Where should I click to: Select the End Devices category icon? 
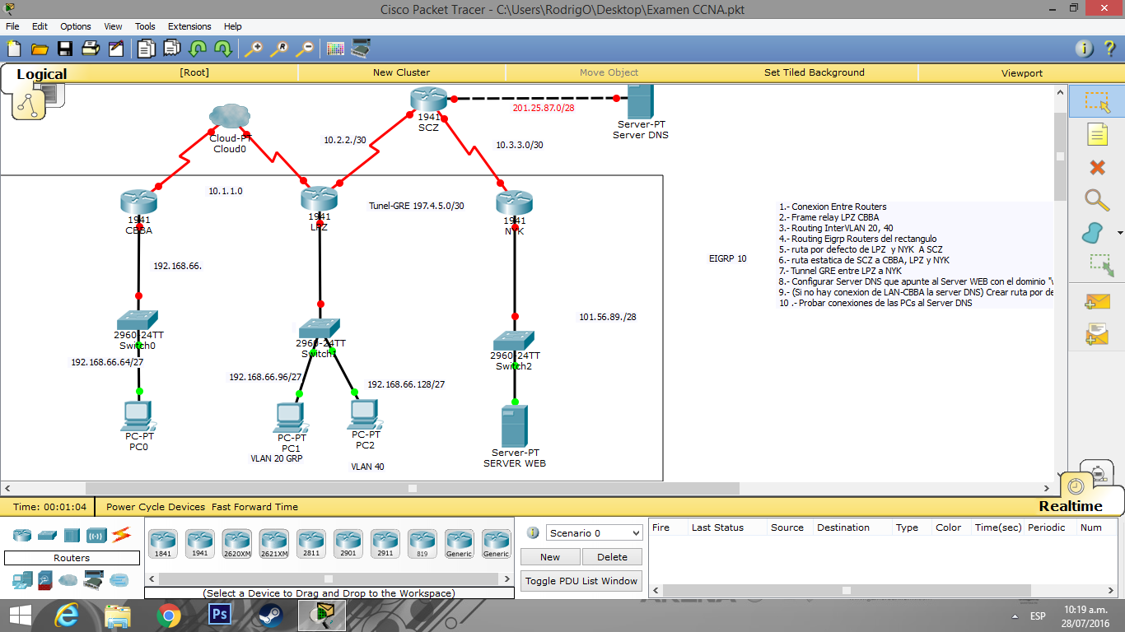coord(22,580)
